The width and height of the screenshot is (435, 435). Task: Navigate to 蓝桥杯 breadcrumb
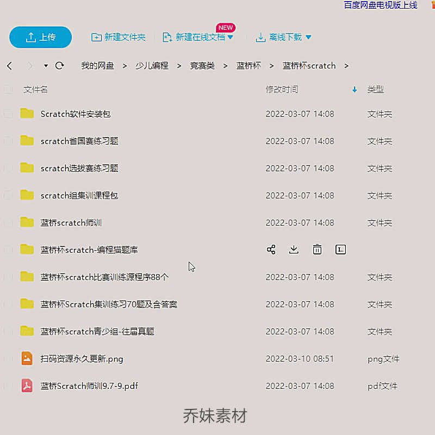tap(248, 66)
